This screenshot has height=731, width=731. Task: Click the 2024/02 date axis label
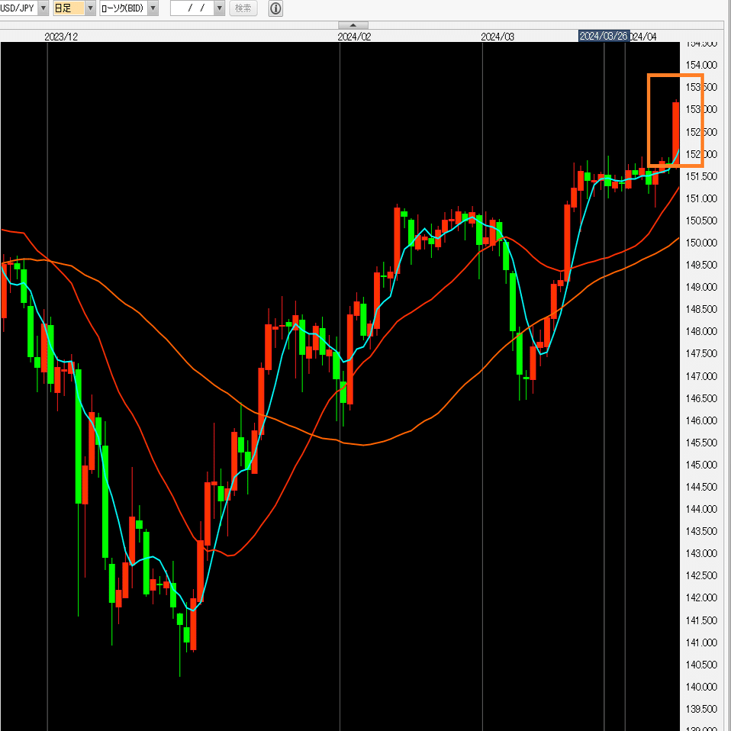click(x=354, y=37)
